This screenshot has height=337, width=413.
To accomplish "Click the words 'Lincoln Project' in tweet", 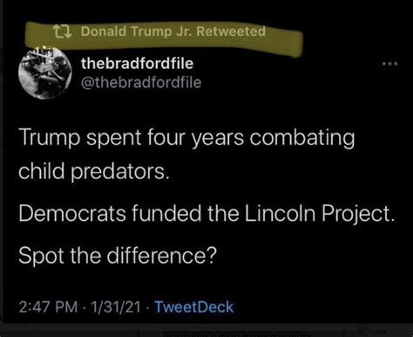I will 318,213.
